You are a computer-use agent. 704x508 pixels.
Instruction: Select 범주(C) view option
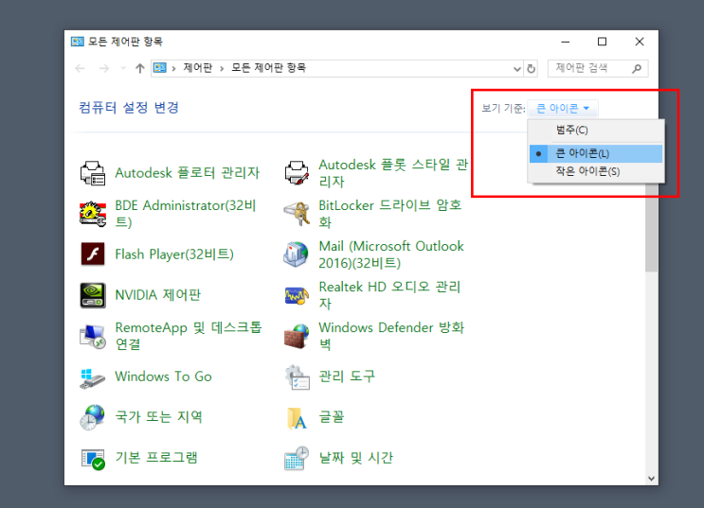[596, 130]
